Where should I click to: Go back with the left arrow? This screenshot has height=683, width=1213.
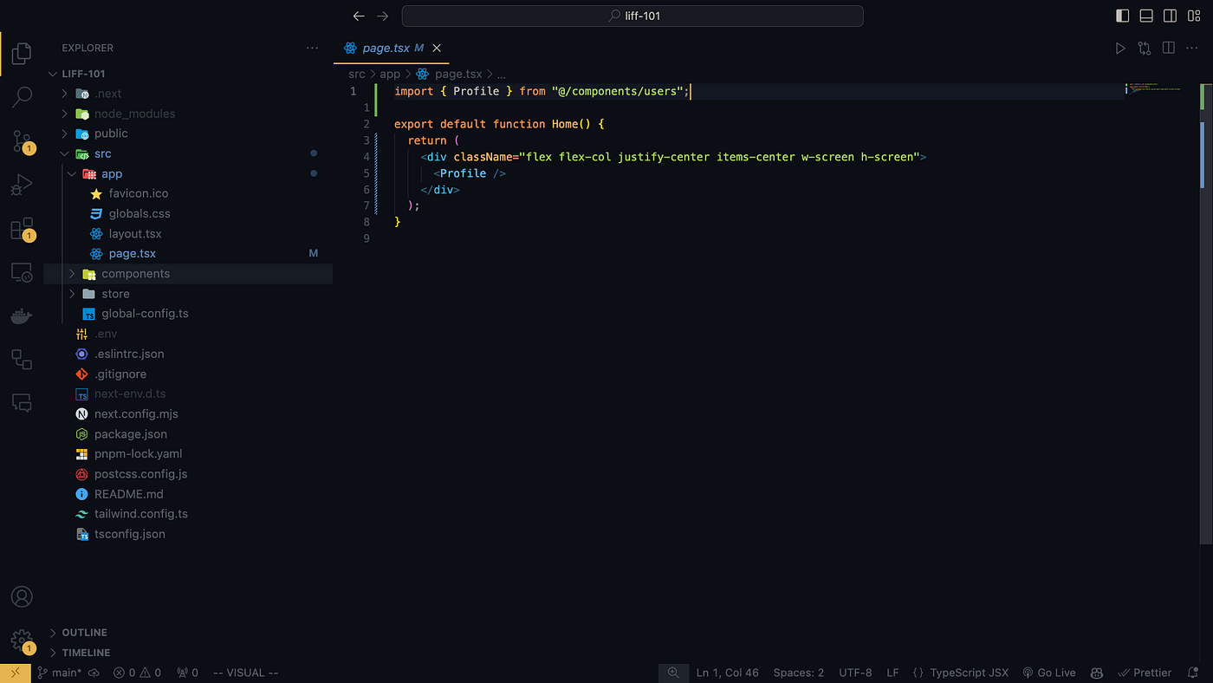click(360, 16)
